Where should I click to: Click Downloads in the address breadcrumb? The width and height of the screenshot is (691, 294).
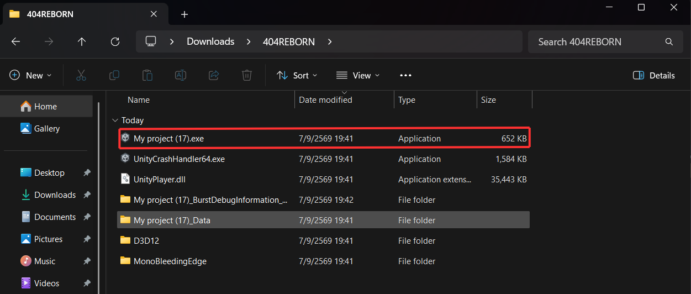(210, 41)
